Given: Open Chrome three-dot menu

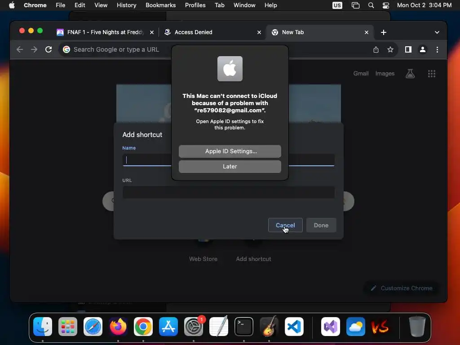Looking at the screenshot, I should point(437,49).
